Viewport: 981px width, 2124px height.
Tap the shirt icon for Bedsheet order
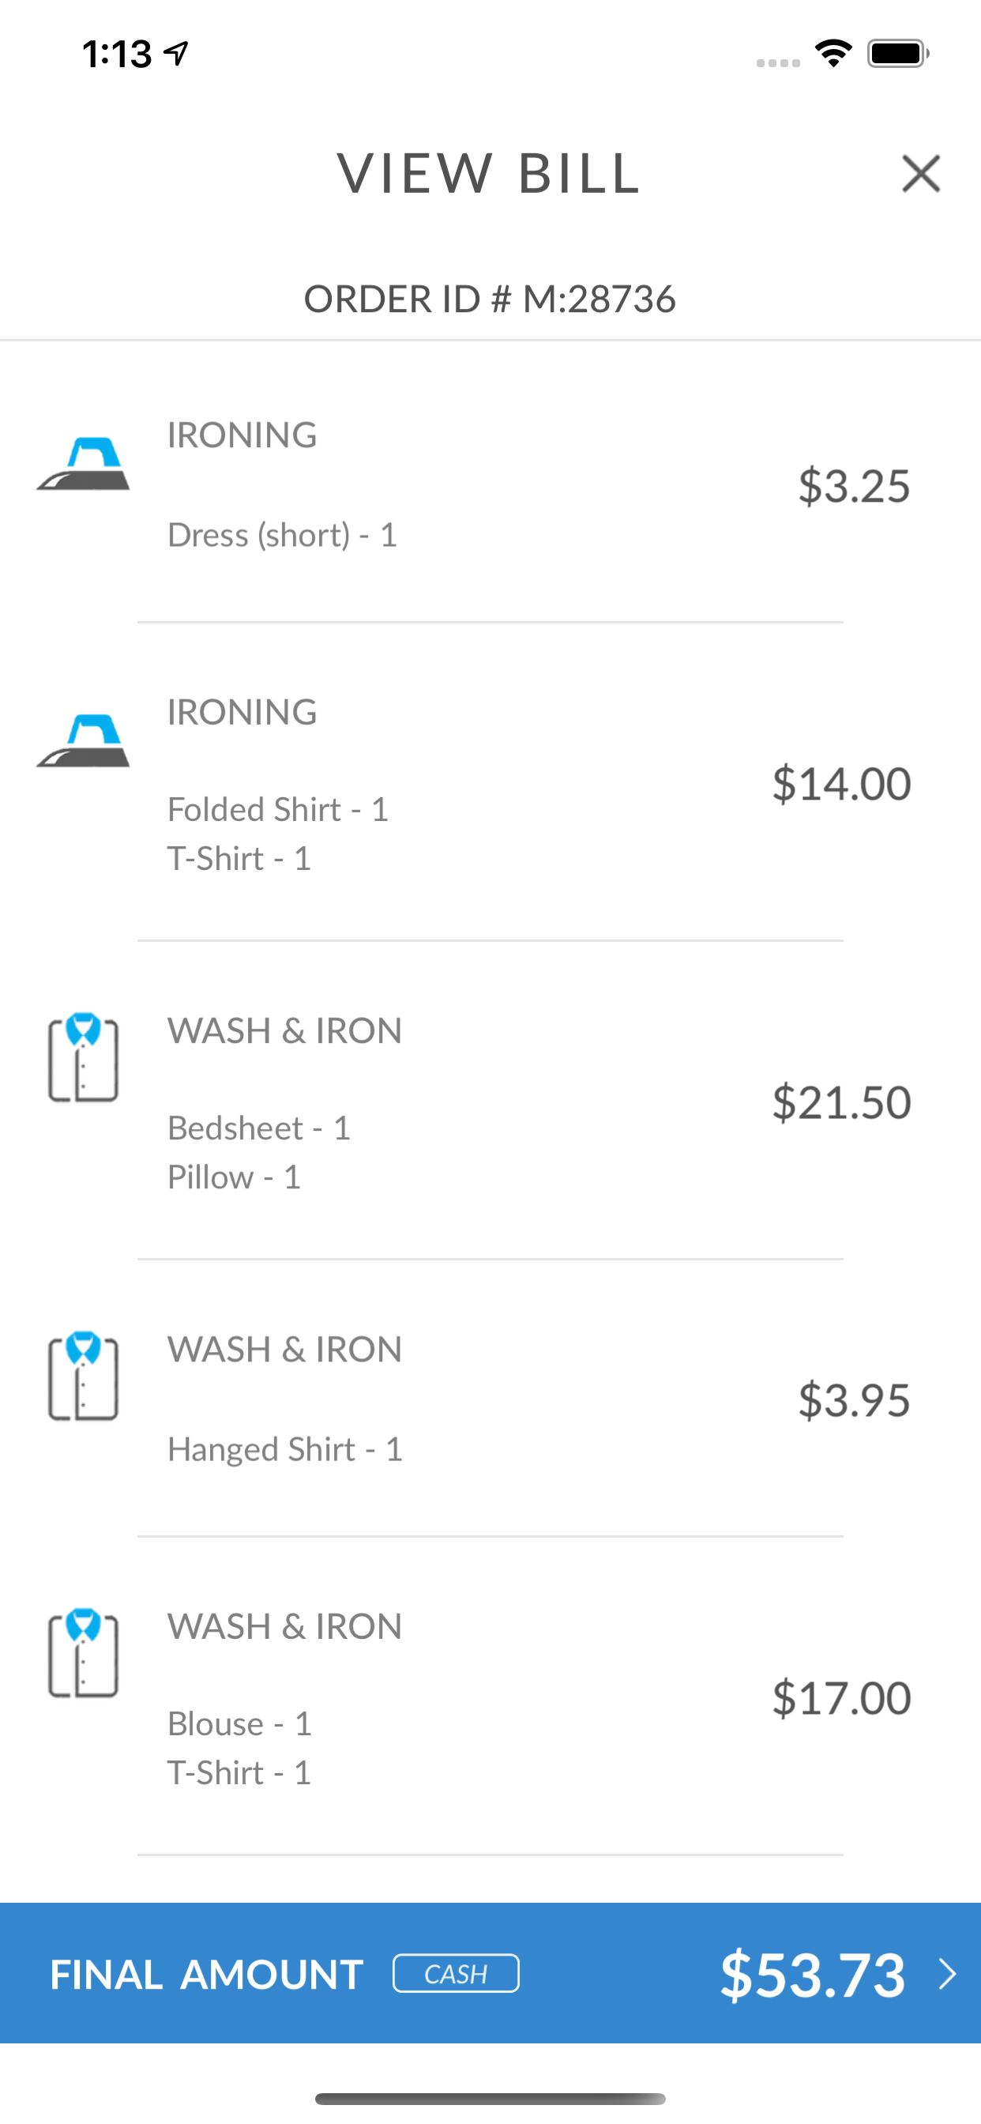point(83,1058)
